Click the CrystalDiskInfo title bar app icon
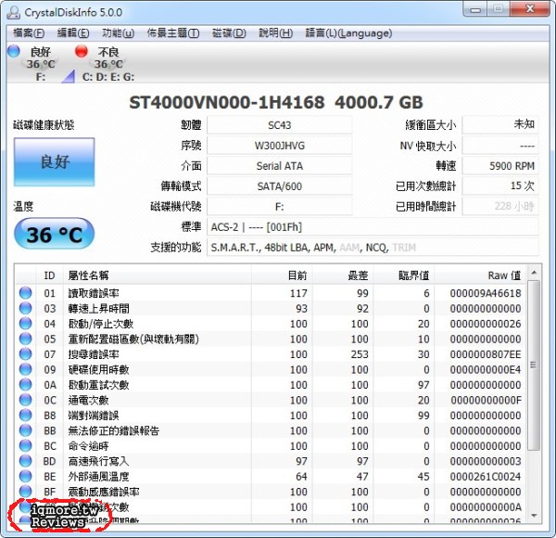The height and width of the screenshot is (538, 556). [14, 12]
